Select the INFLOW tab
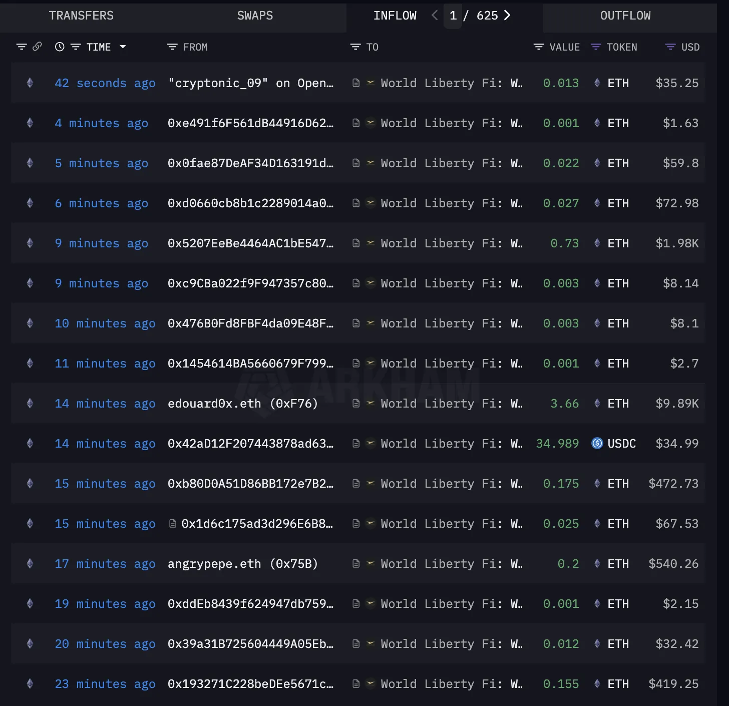The height and width of the screenshot is (706, 729). [x=395, y=16]
